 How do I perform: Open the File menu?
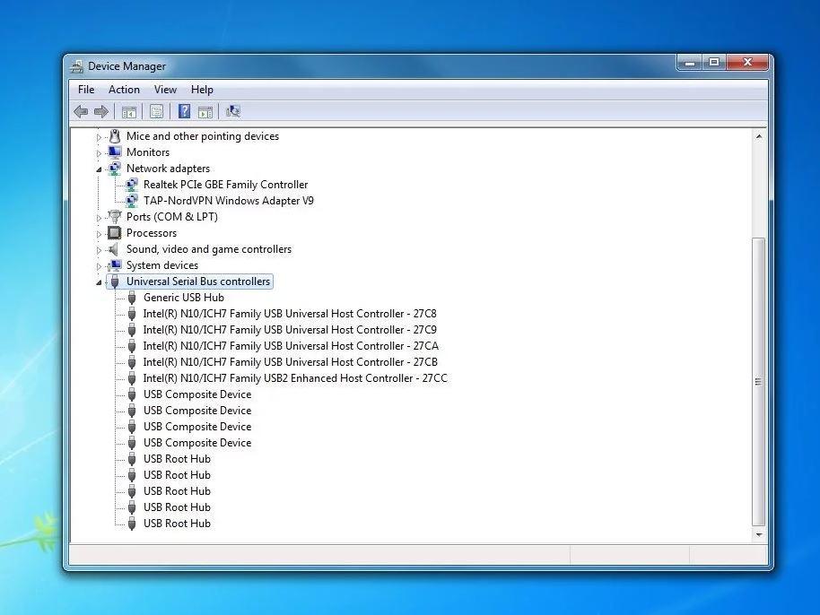point(86,90)
